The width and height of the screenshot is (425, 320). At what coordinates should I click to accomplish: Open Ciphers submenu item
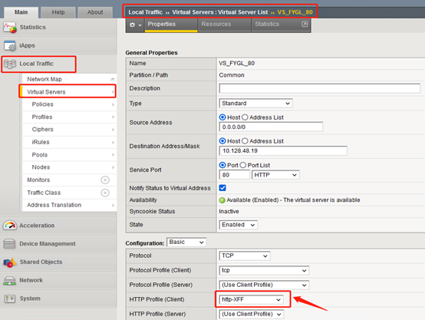coord(70,130)
